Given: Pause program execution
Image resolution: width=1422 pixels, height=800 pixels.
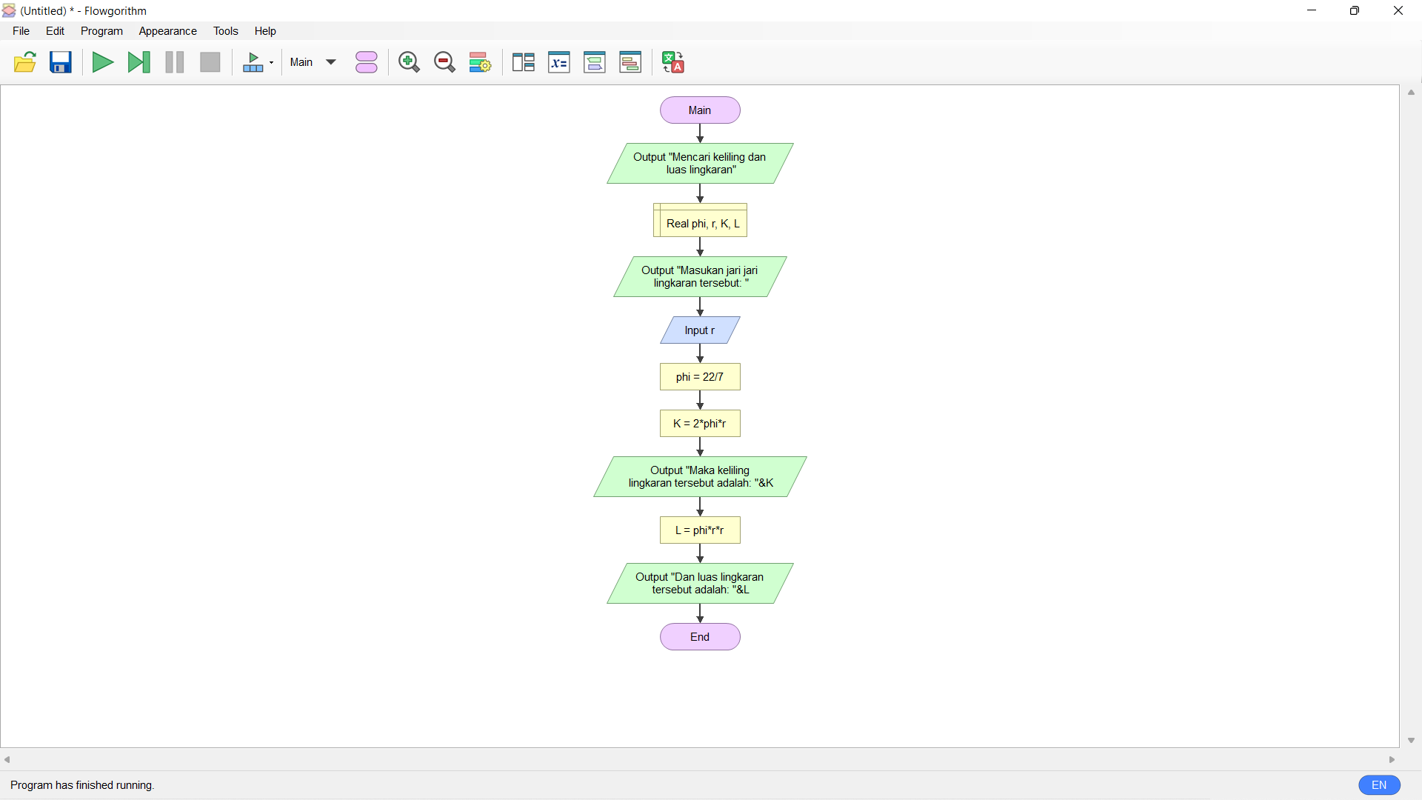Looking at the screenshot, I should (x=175, y=62).
